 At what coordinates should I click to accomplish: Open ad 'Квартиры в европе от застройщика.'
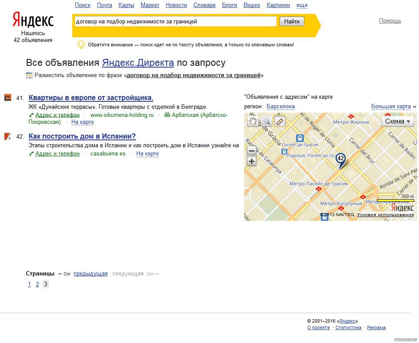[91, 97]
